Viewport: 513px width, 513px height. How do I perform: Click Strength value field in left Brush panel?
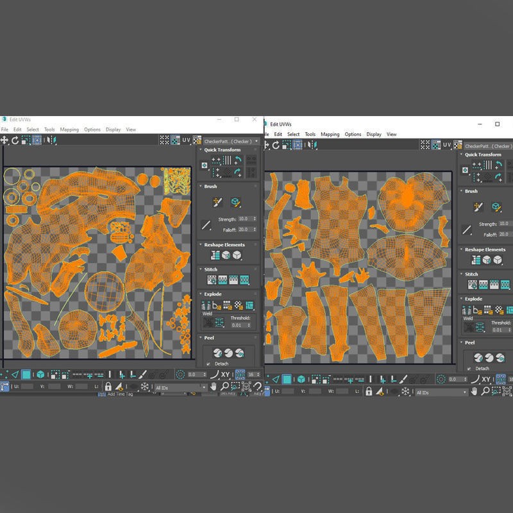tap(246, 219)
